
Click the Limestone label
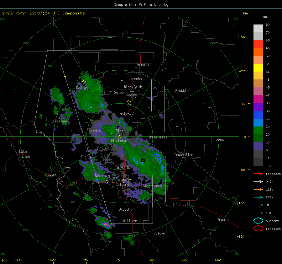pos(59,121)
